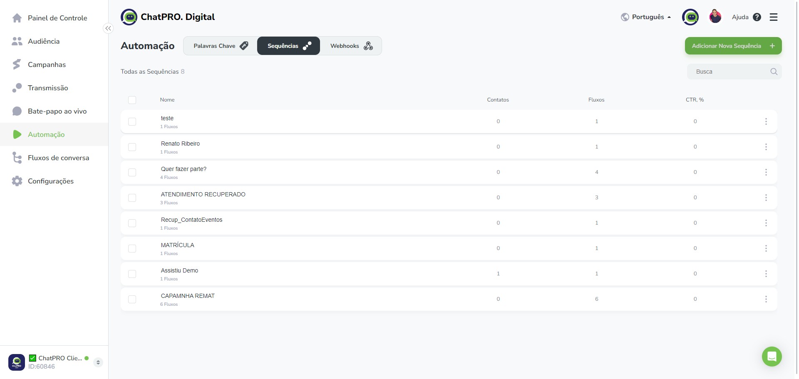Open options menu for CAPAMNHA REMAT row
799x379 pixels.
766,299
